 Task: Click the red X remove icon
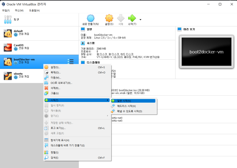(x=46, y=88)
